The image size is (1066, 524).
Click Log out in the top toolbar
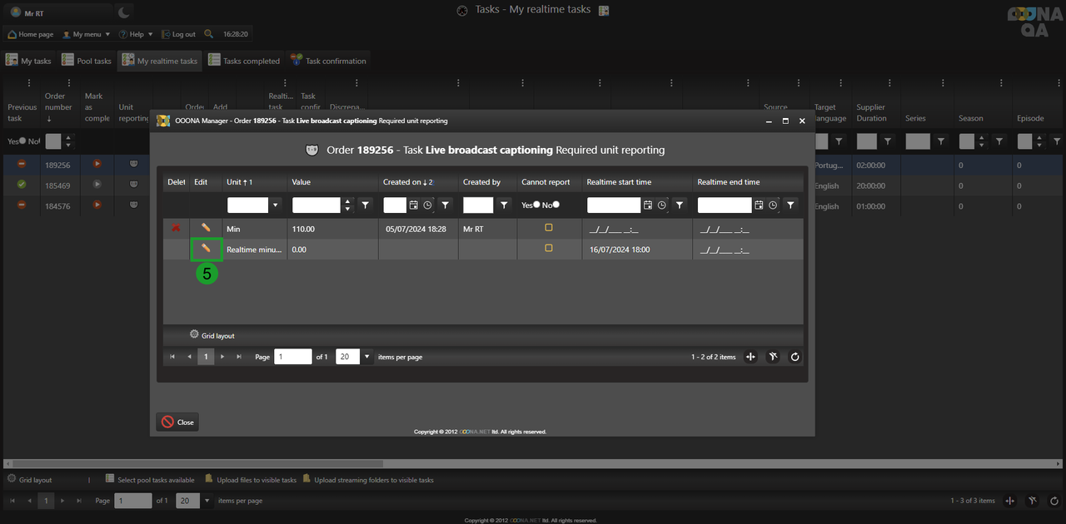tap(178, 34)
